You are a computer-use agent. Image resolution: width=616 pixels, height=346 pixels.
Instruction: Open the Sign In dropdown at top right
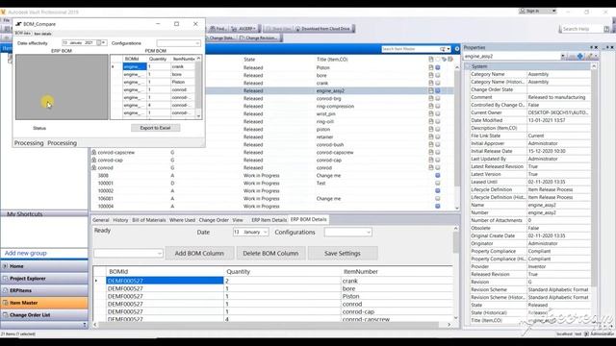pyautogui.click(x=553, y=11)
